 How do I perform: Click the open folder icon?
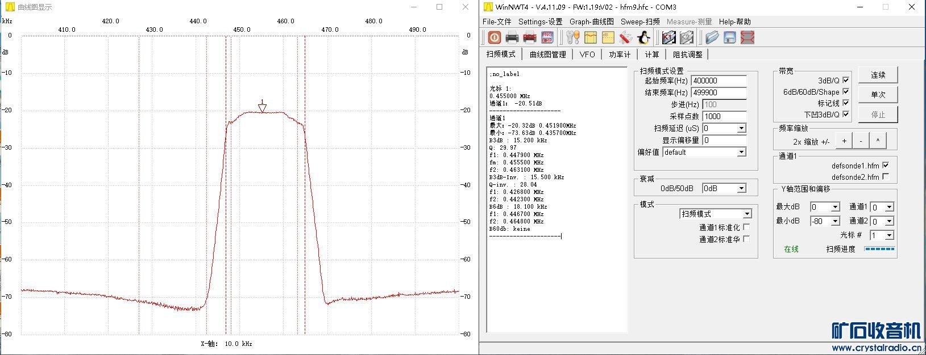click(x=712, y=37)
